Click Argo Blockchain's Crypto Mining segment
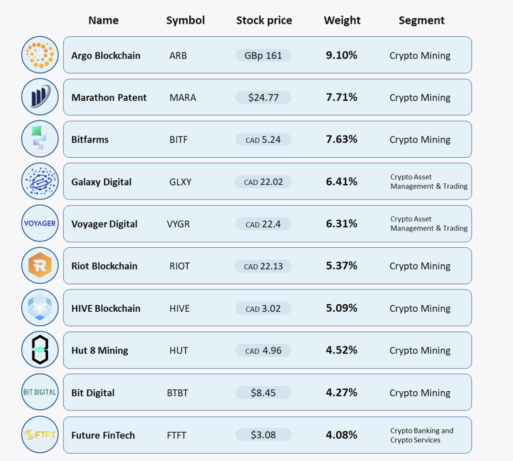 (x=420, y=56)
